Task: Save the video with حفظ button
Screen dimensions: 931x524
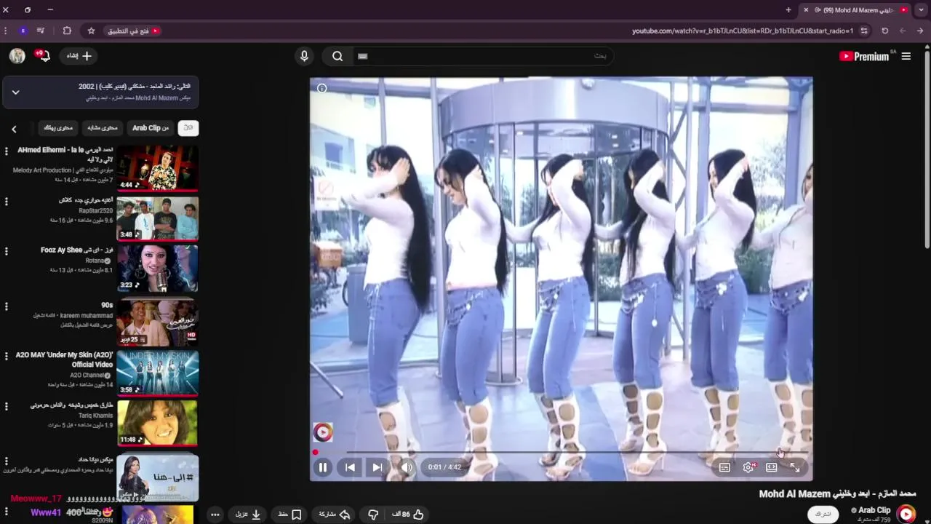Action: 290,515
